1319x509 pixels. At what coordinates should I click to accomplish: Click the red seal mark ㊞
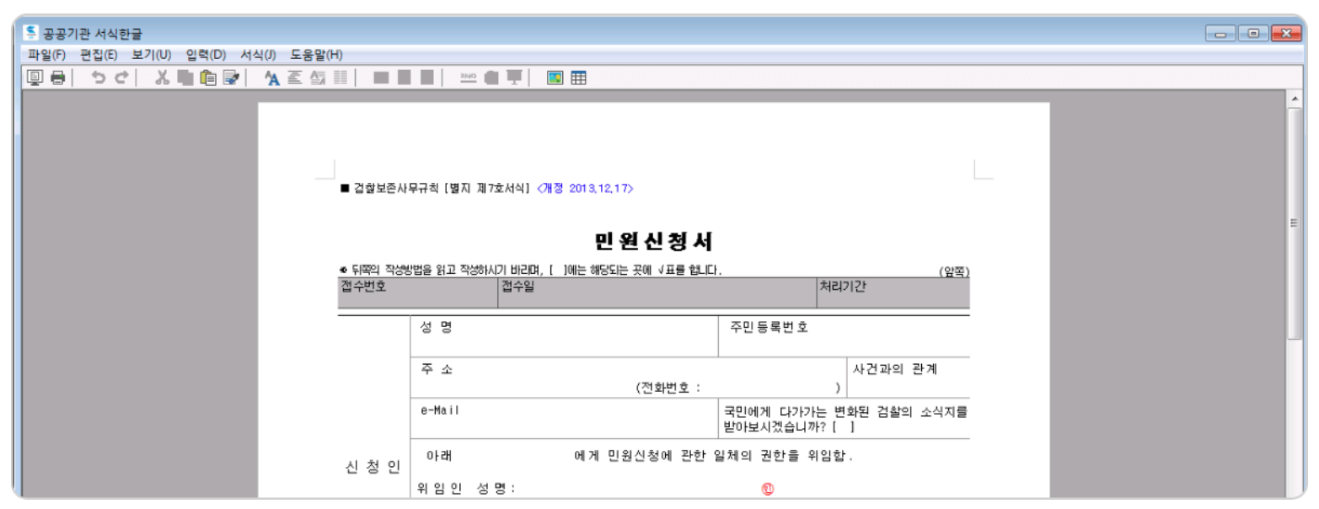768,489
